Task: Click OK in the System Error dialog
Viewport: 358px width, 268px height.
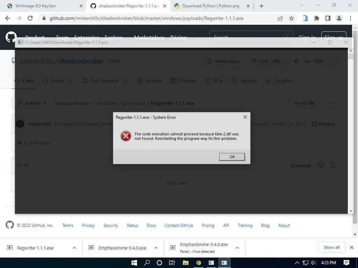Action: (x=232, y=157)
